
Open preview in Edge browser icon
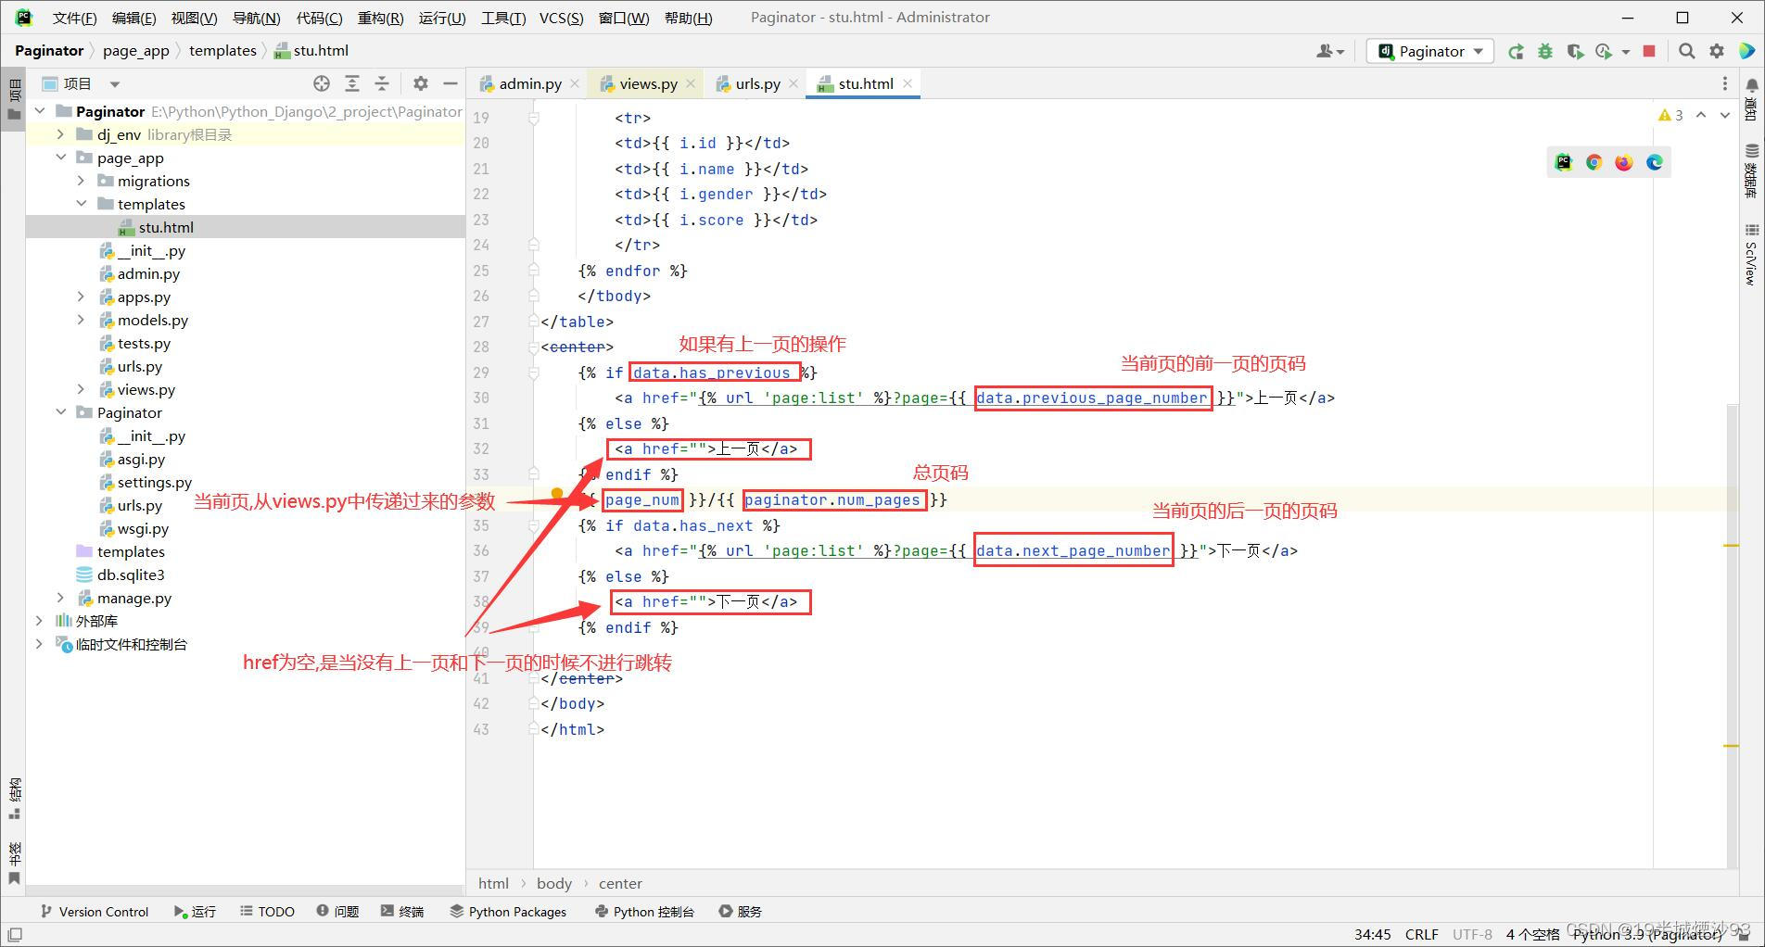tap(1655, 162)
